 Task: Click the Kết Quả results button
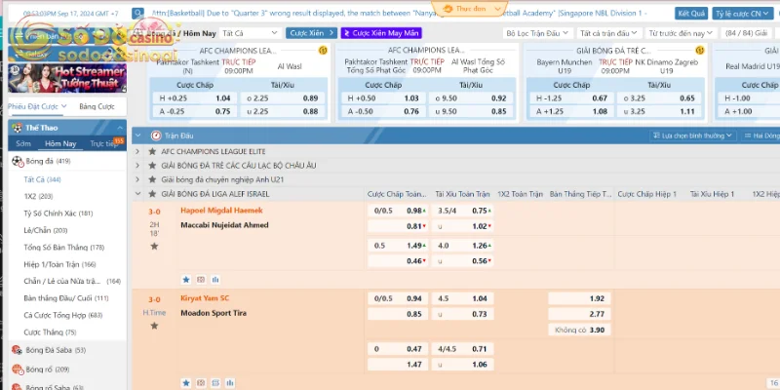click(x=691, y=14)
